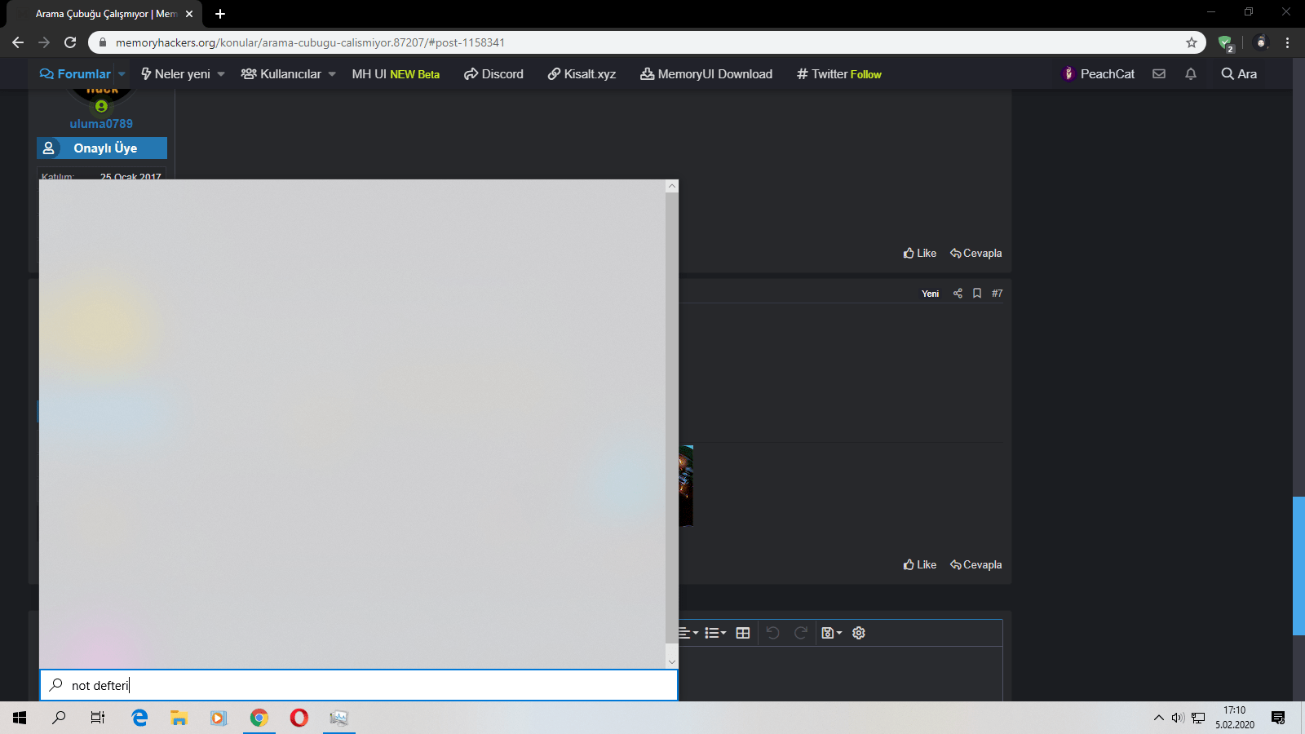
Task: Open Neler yeni menu item
Action: tap(175, 73)
